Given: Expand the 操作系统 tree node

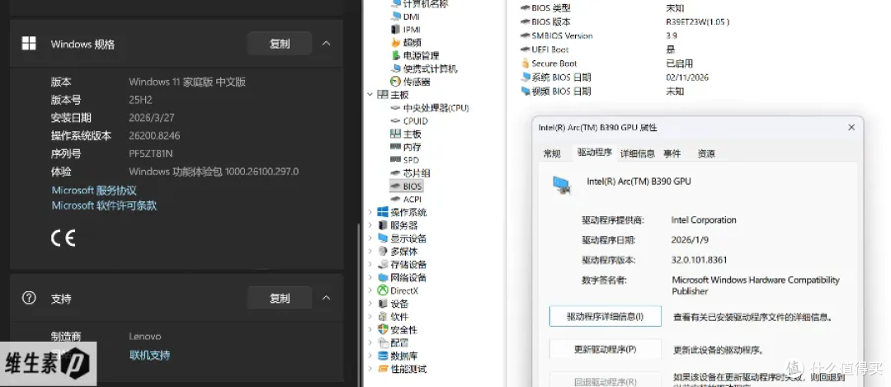Looking at the screenshot, I should (x=370, y=212).
